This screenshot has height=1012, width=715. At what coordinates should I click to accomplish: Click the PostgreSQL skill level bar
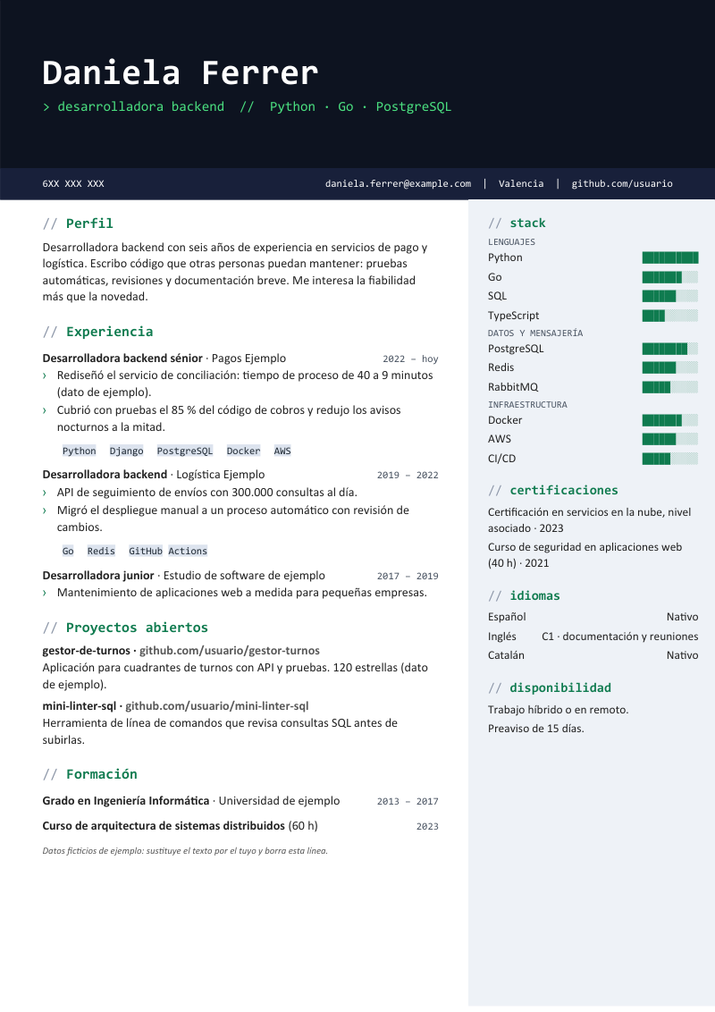669,350
